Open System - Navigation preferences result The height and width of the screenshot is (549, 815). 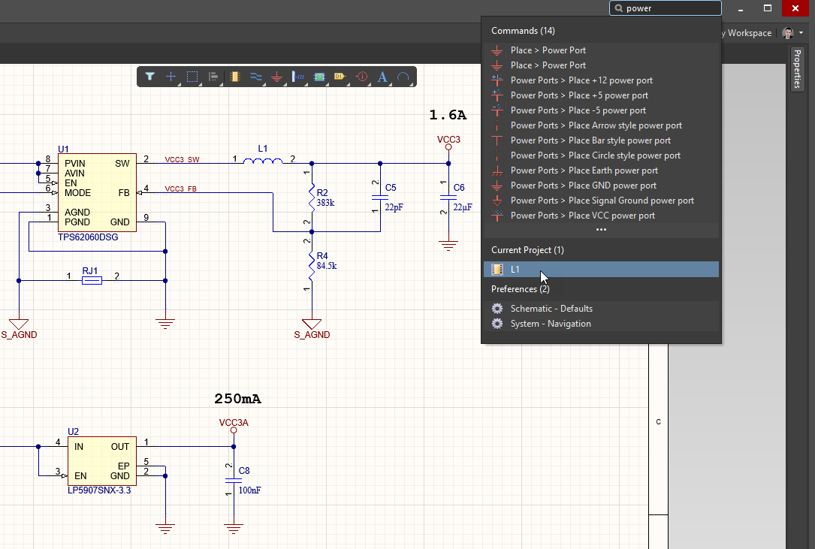[551, 324]
